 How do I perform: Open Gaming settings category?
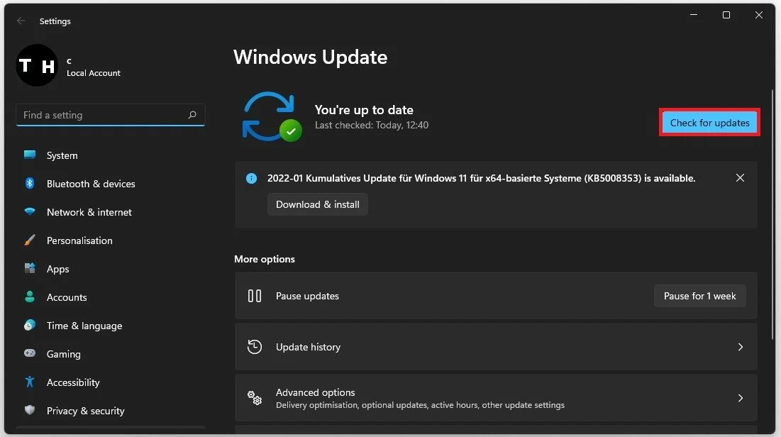(x=111, y=354)
